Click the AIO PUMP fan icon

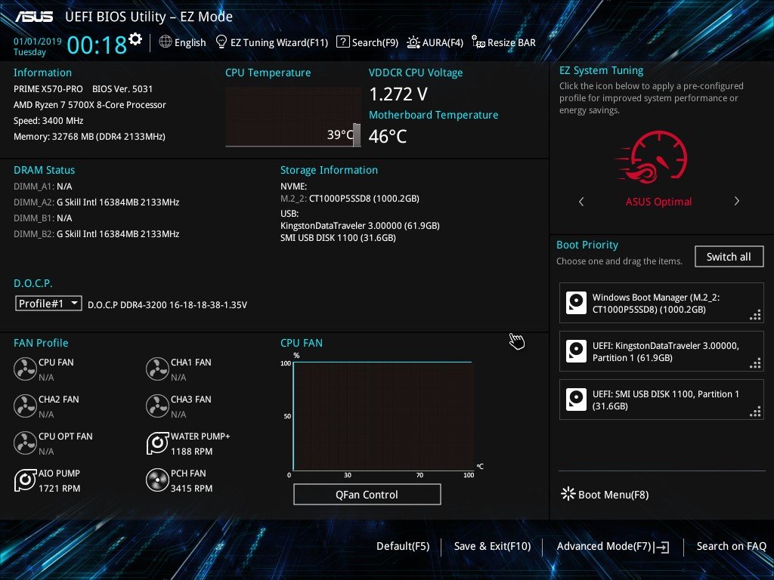click(25, 480)
